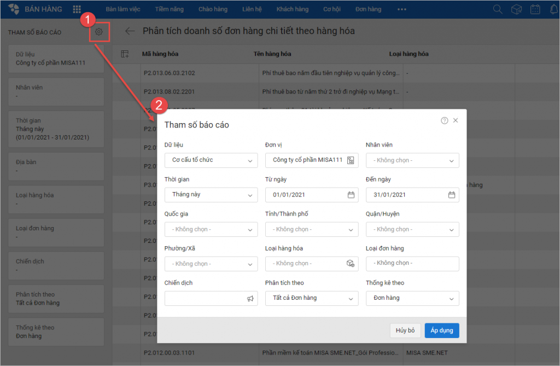The height and width of the screenshot is (366, 560).
Task: Open the calendar icon in the top bar
Action: point(535,9)
